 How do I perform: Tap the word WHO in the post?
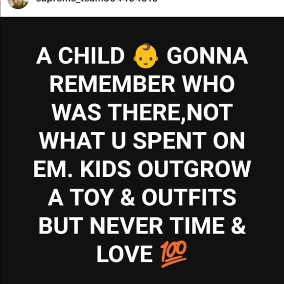click(208, 84)
